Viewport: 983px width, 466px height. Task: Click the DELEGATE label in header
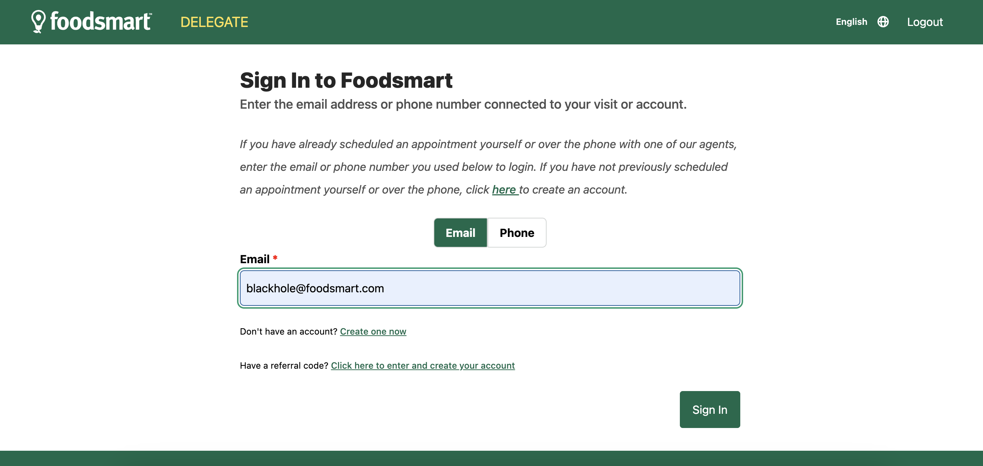(214, 22)
